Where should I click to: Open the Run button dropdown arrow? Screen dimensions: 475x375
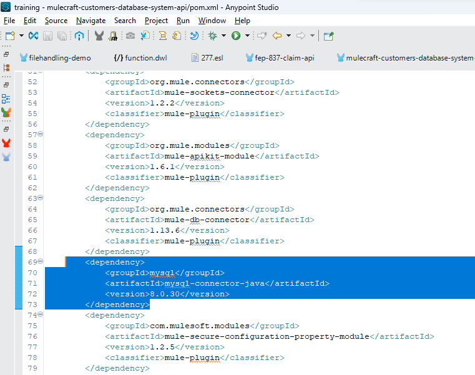pos(247,36)
